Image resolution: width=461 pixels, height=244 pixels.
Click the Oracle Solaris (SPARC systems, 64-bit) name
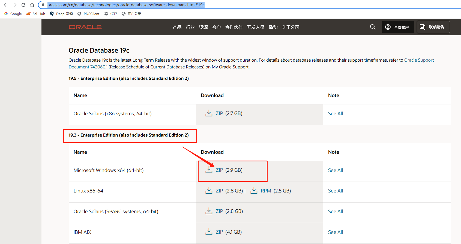click(116, 212)
